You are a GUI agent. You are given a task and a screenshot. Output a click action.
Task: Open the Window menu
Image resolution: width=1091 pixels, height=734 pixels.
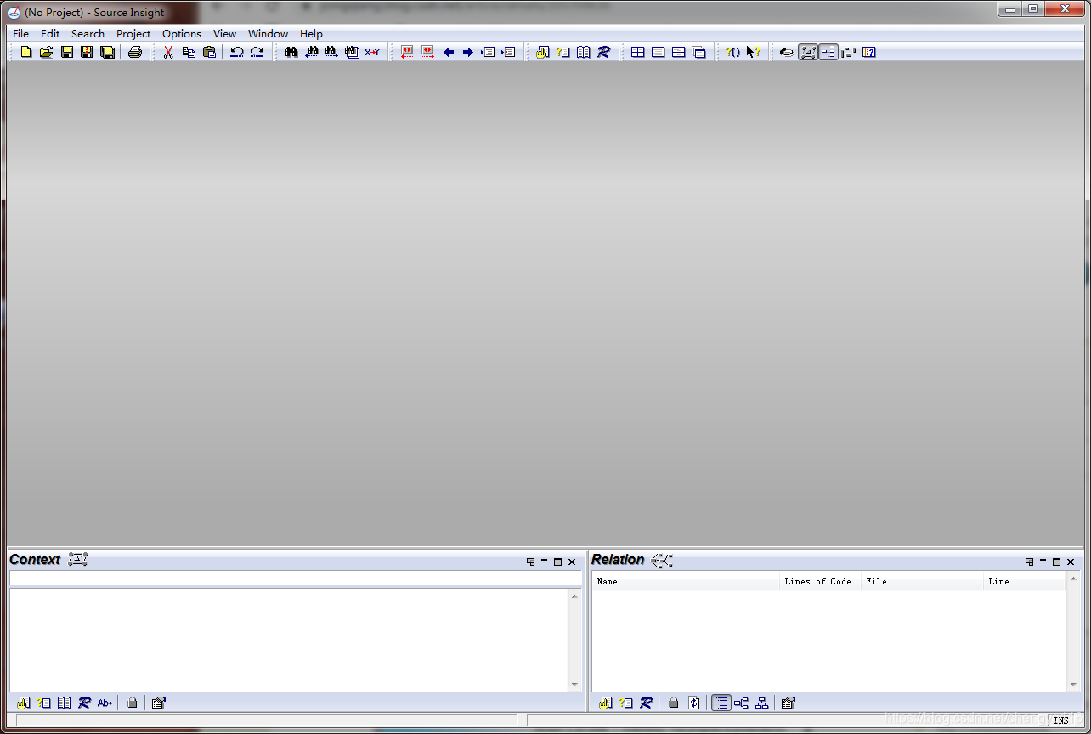pos(268,33)
